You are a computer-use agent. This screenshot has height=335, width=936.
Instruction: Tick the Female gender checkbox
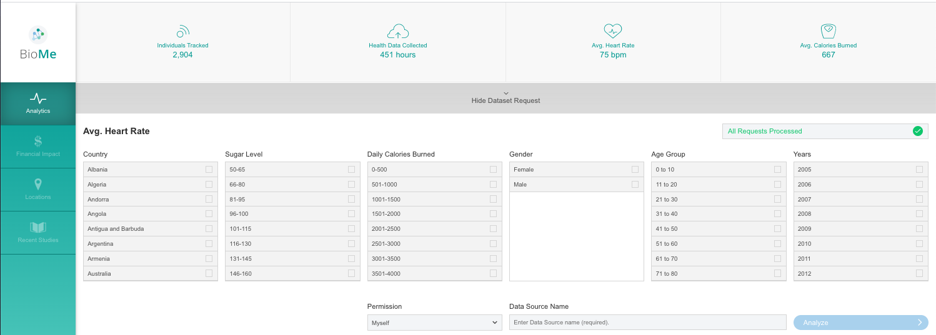point(635,169)
